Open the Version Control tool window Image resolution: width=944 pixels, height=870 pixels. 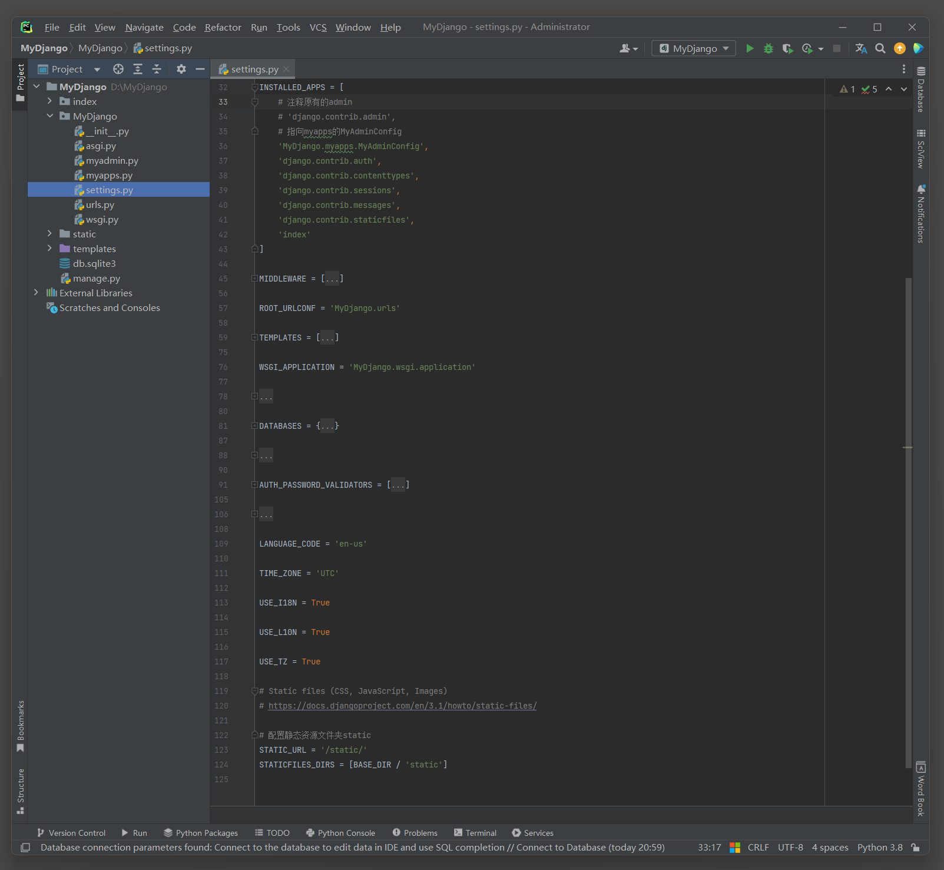tap(71, 833)
